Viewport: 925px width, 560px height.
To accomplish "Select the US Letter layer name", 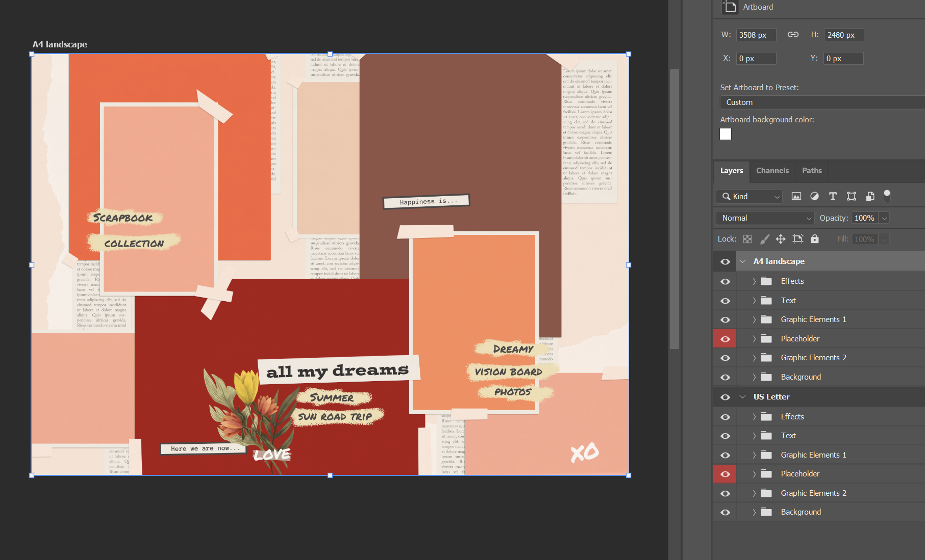I will [771, 397].
